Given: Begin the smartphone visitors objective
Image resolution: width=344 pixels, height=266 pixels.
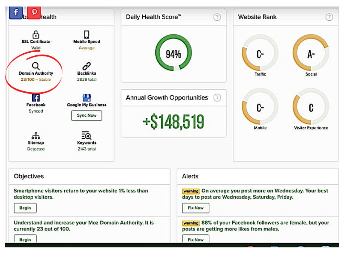Looking at the screenshot, I should 25,208.
